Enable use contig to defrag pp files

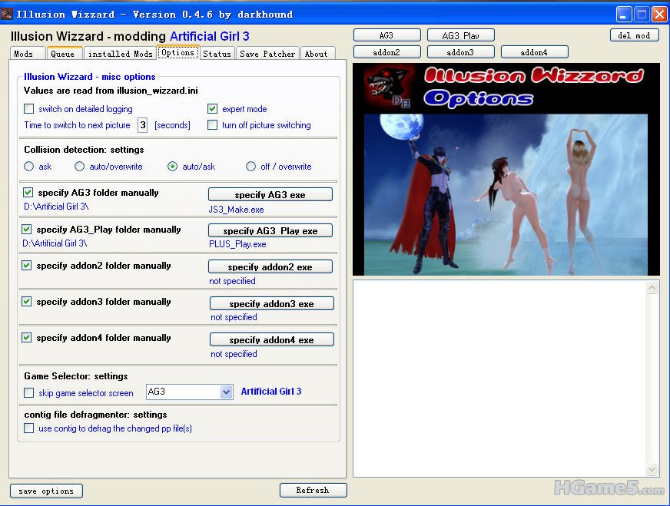point(28,428)
